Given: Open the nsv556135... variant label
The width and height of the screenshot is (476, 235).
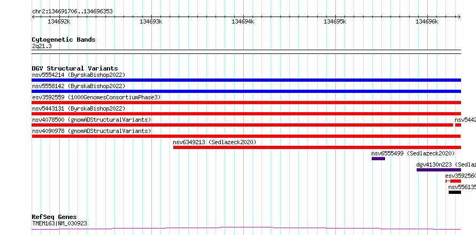Looking at the screenshot, I should [x=462, y=187].
